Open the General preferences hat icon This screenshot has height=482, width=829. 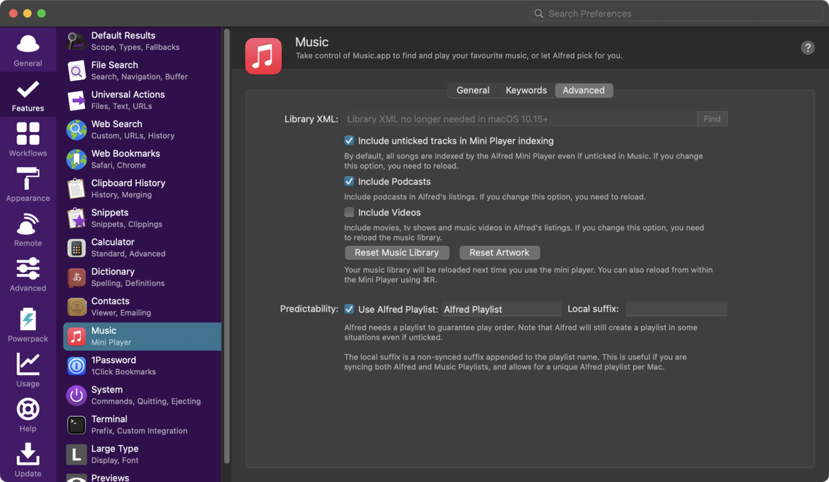(28, 44)
